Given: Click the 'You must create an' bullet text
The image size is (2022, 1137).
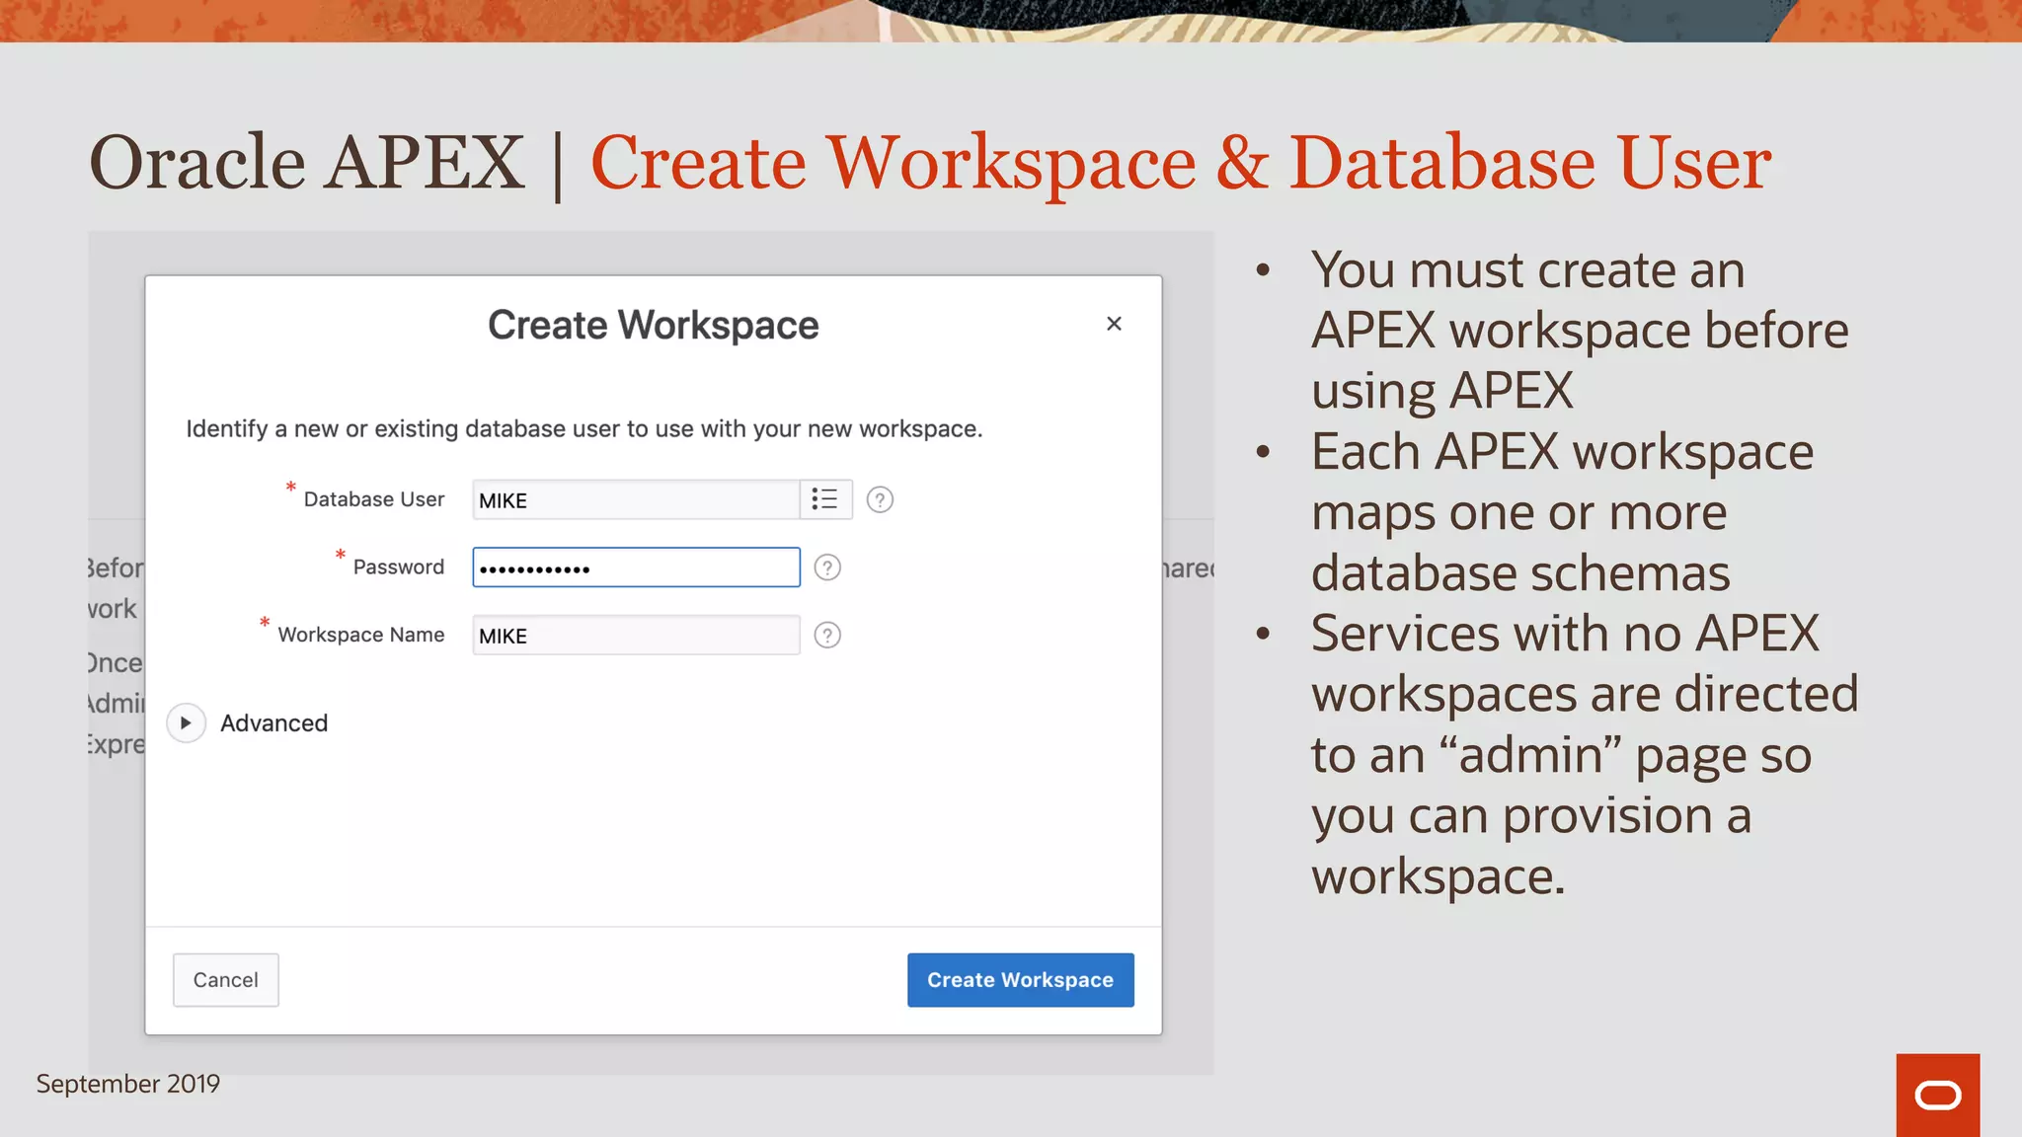Looking at the screenshot, I should (1528, 269).
